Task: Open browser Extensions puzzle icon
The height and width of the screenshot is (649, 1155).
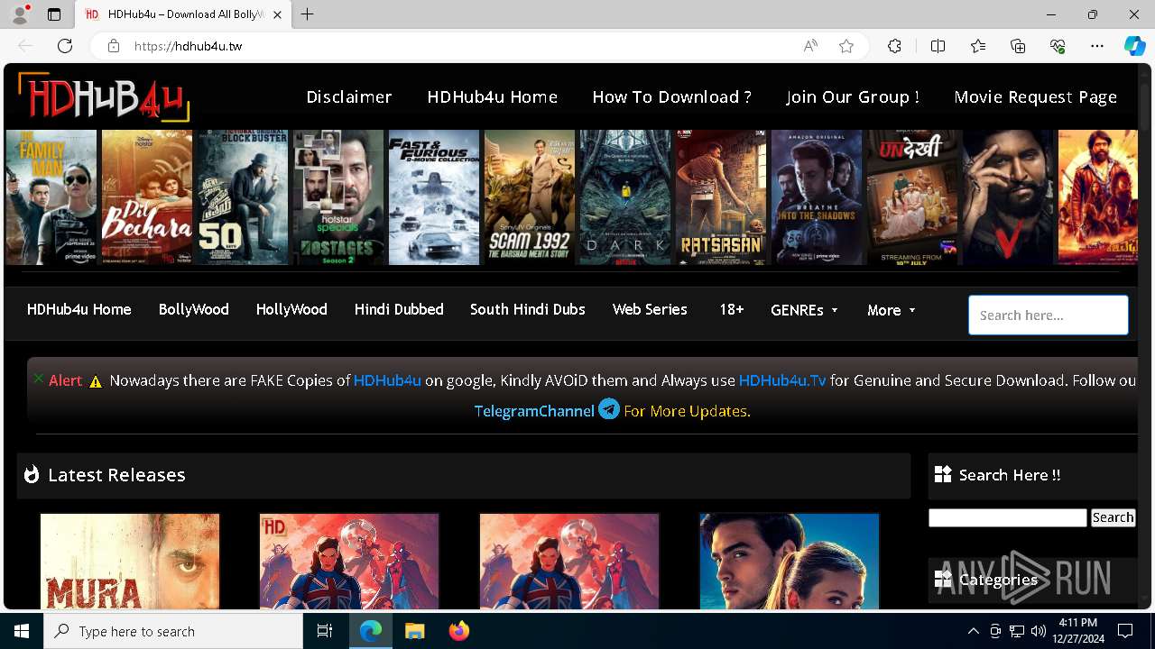Action: coord(894,46)
